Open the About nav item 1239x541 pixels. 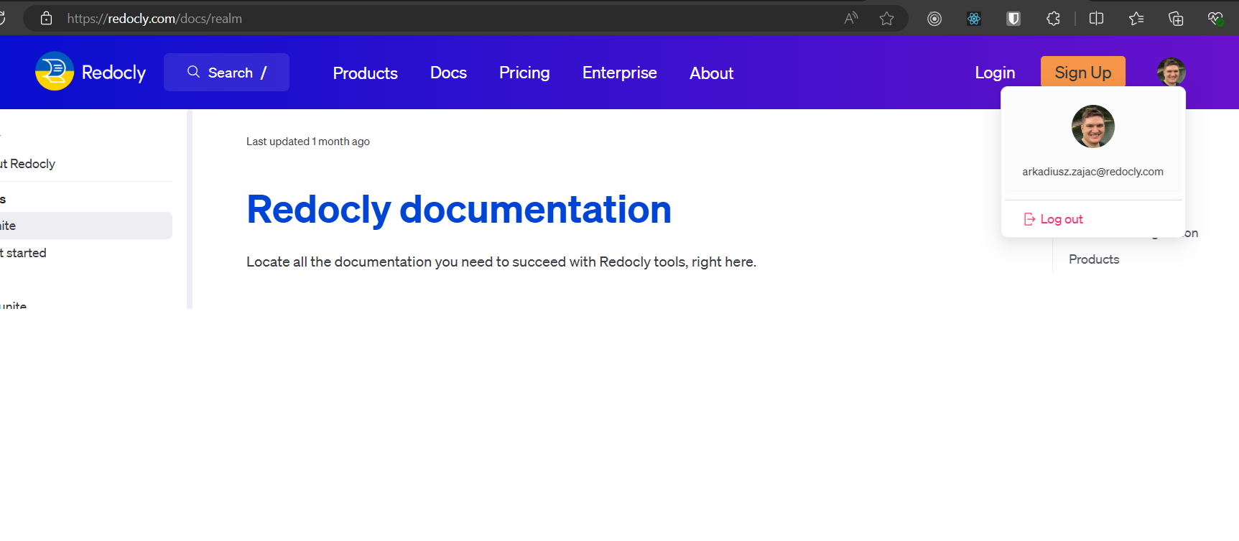point(711,73)
